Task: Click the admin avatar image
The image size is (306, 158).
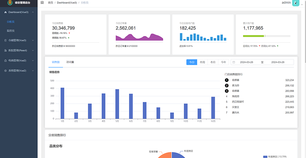Action: click(x=296, y=3)
